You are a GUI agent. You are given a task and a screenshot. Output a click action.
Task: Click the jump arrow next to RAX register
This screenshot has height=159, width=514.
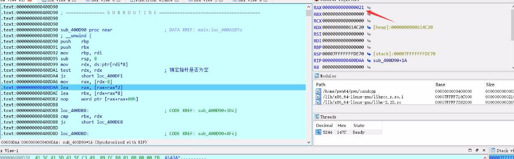[368, 8]
